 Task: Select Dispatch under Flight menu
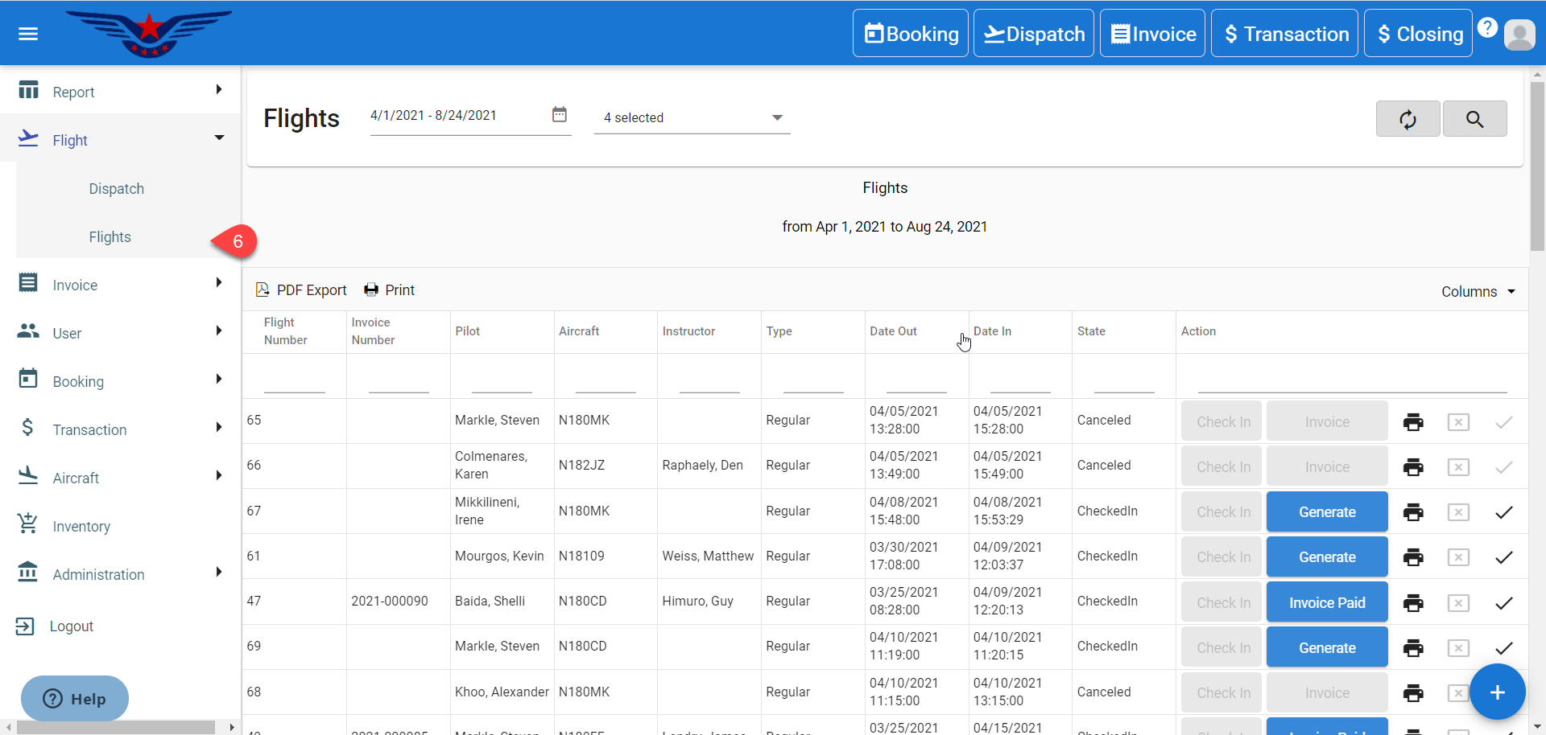pos(117,189)
